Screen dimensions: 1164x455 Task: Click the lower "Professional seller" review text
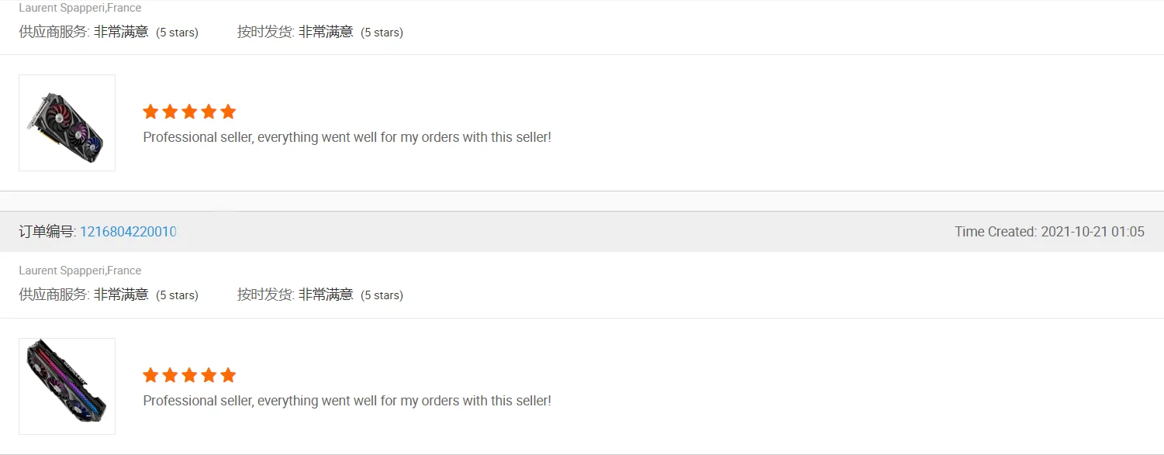347,401
